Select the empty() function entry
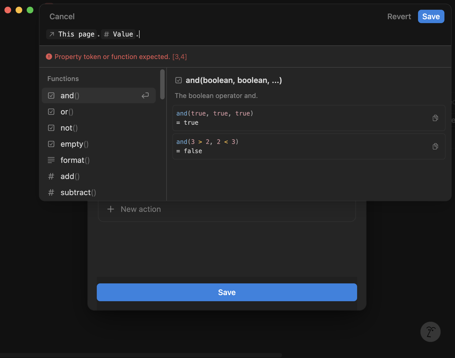This screenshot has width=455, height=358. click(74, 144)
